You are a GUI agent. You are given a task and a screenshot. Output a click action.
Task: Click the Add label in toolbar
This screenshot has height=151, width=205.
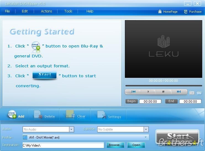tap(21, 116)
